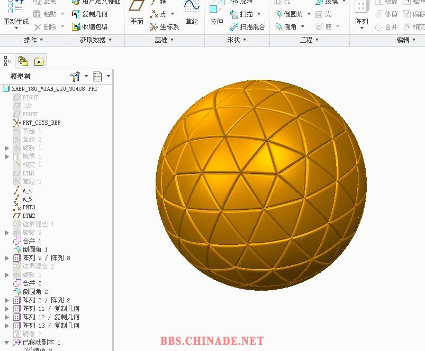
Task: Click the Rib (筋) tool
Action: [323, 27]
